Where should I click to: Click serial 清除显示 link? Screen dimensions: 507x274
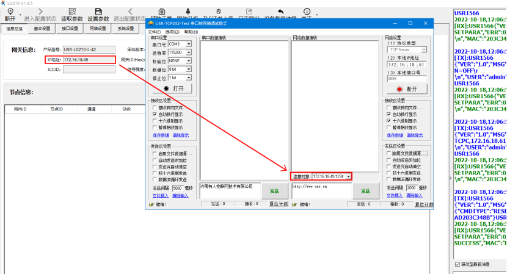181,135
